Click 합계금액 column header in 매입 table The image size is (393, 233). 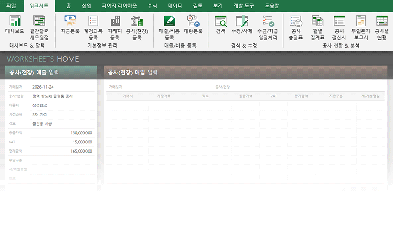pos(301,96)
